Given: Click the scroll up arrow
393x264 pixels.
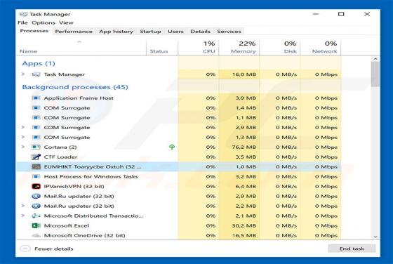Looking at the screenshot, I should 375,59.
